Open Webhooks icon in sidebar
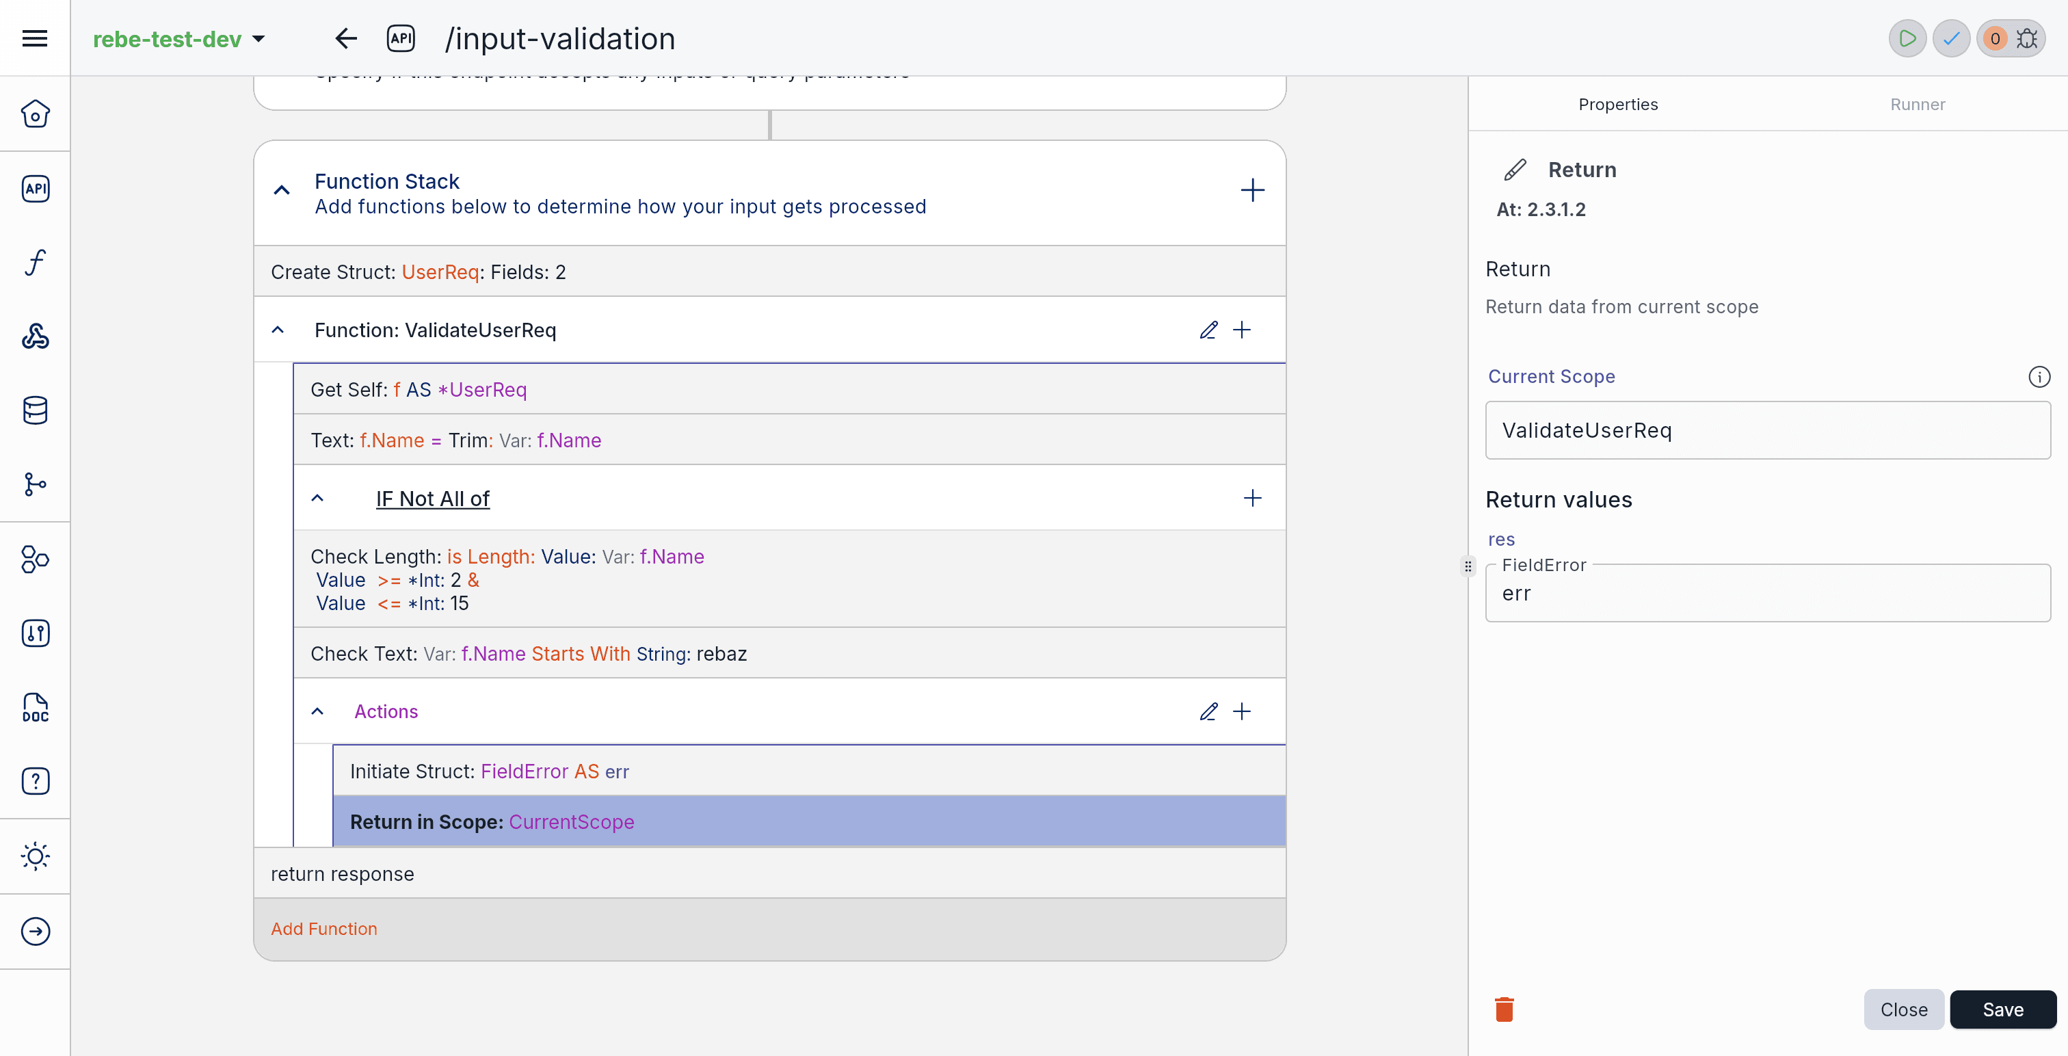The height and width of the screenshot is (1056, 2068). tap(34, 336)
